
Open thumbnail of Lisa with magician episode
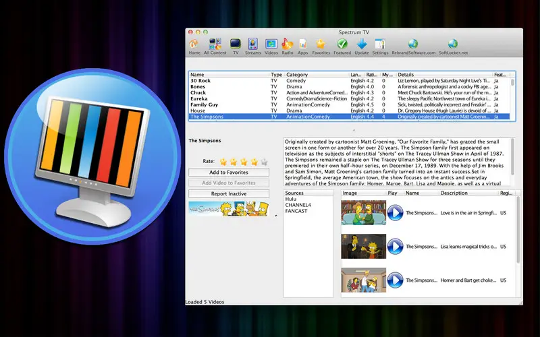tap(363, 247)
